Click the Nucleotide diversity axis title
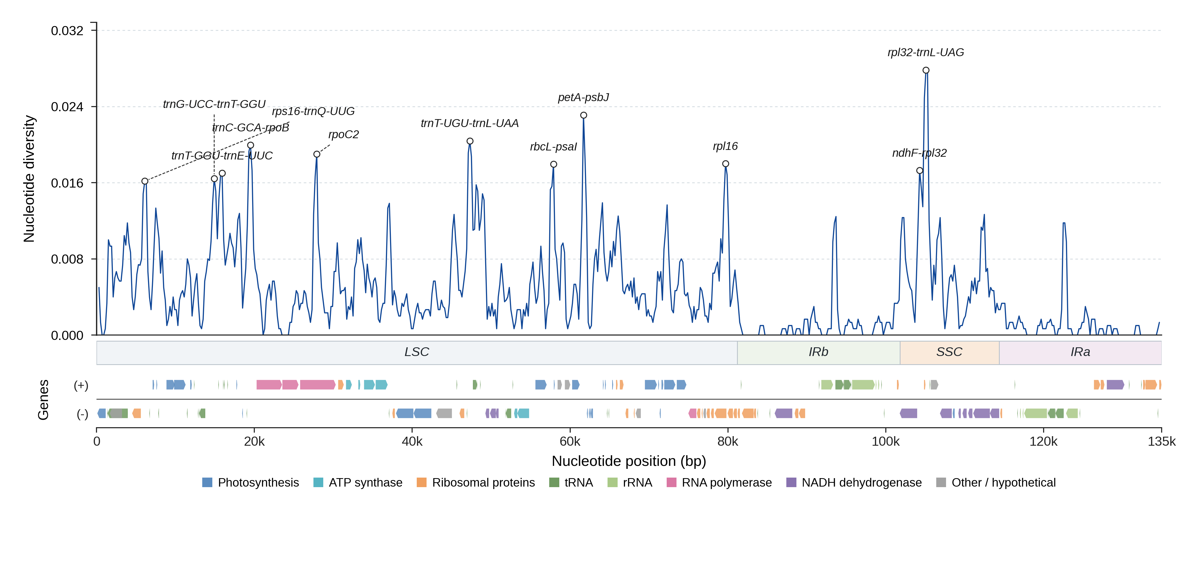The width and height of the screenshot is (1178, 573). coord(29,179)
